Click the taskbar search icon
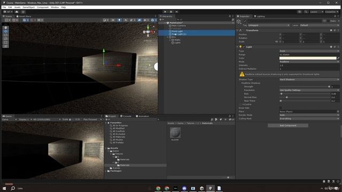The image size is (342, 192). 13,188
